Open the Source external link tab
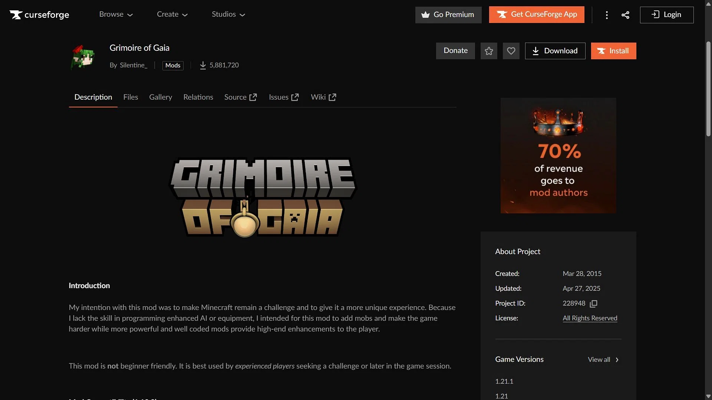Screen dimensions: 712x400 pyautogui.click(x=240, y=97)
